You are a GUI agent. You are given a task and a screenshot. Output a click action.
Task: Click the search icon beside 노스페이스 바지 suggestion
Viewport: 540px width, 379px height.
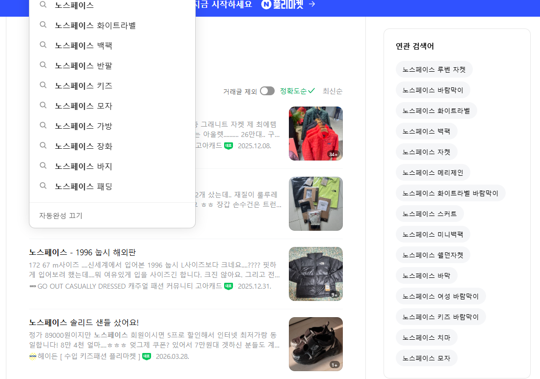coord(43,165)
